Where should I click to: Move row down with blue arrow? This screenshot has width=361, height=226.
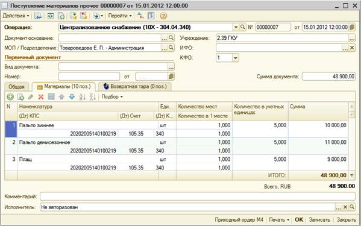point(72,97)
